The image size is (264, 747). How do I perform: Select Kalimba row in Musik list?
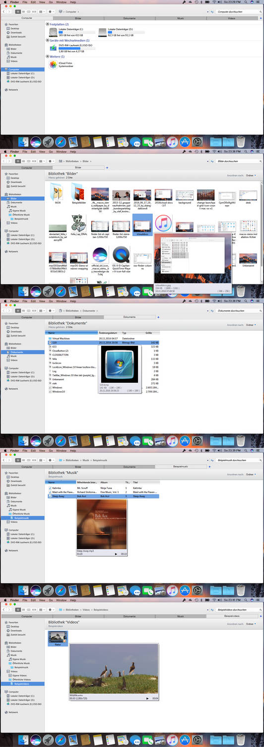[103, 488]
